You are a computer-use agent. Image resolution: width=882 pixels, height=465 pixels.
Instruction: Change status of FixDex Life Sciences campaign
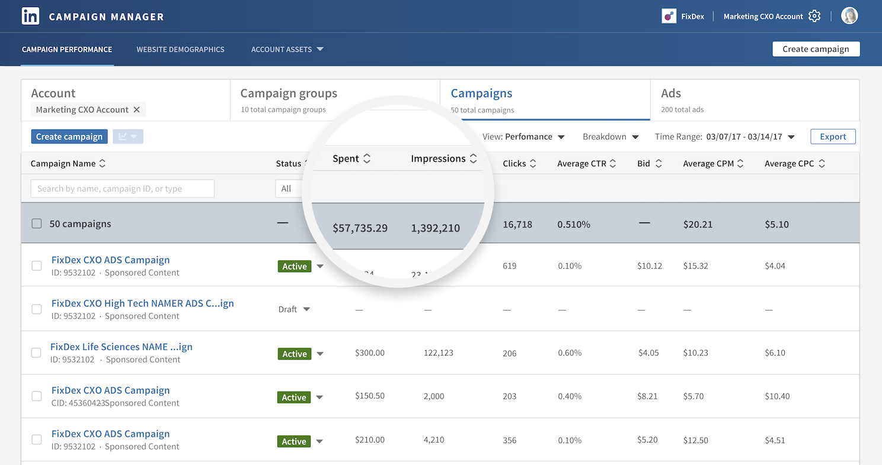(320, 354)
